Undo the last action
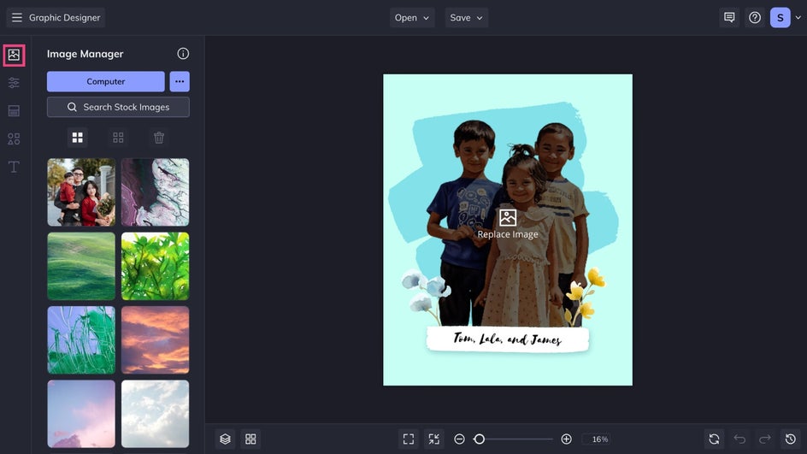 click(739, 439)
